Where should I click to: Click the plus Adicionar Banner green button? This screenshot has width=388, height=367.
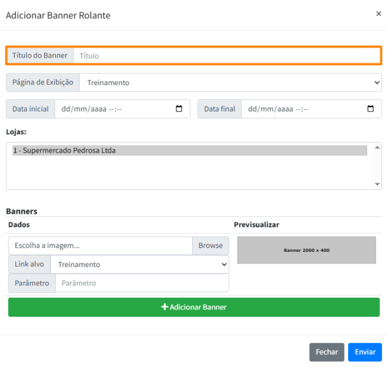pyautogui.click(x=193, y=307)
